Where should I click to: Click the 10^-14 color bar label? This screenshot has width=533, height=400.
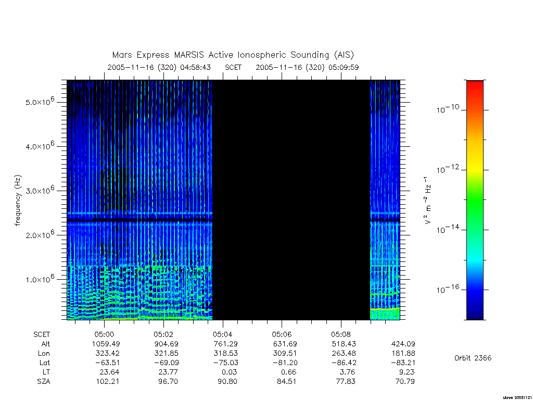coord(448,229)
